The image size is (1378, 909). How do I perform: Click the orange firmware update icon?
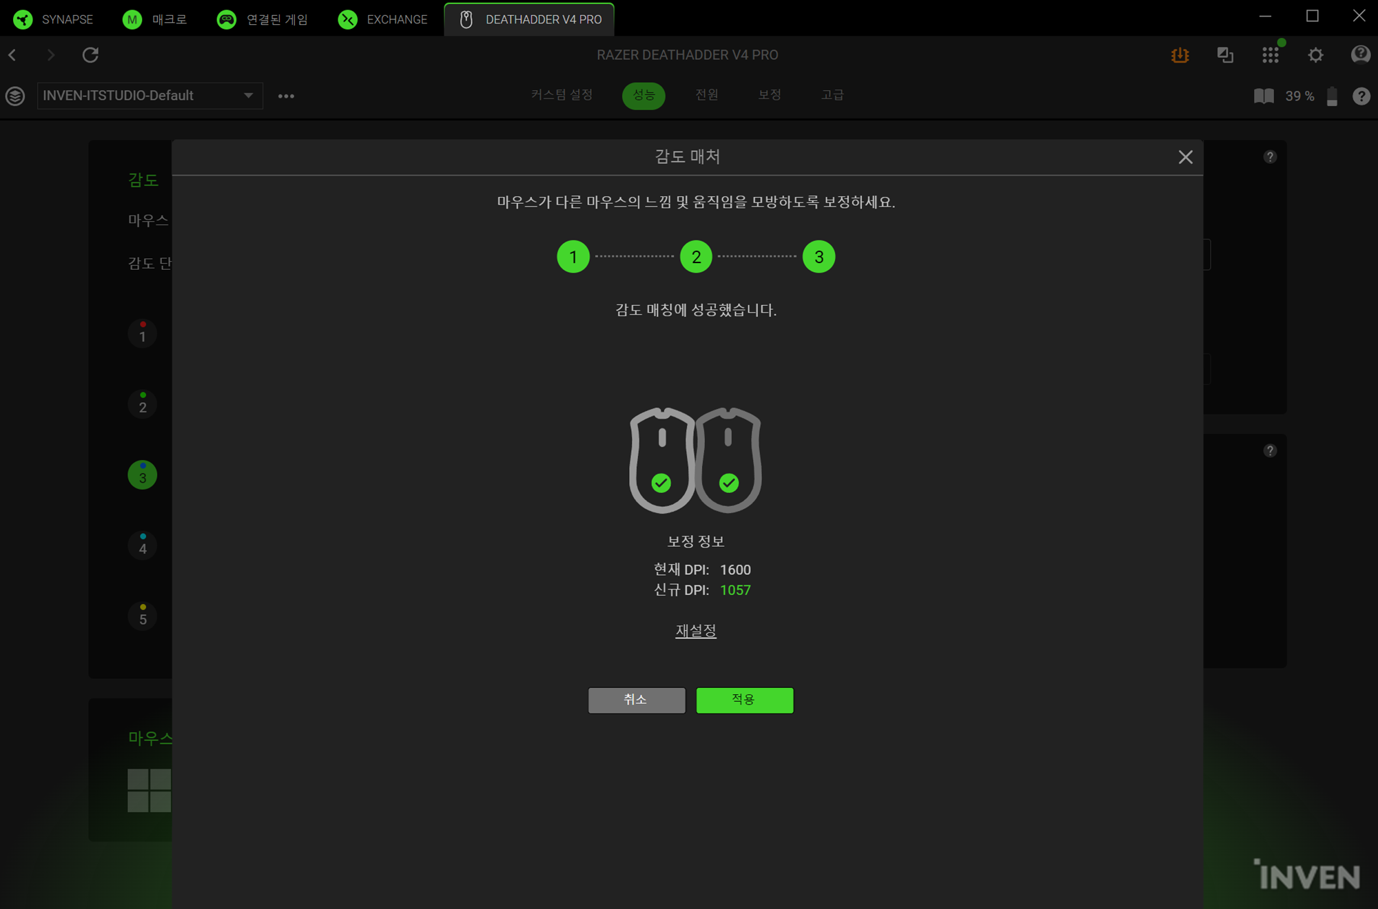click(x=1180, y=55)
